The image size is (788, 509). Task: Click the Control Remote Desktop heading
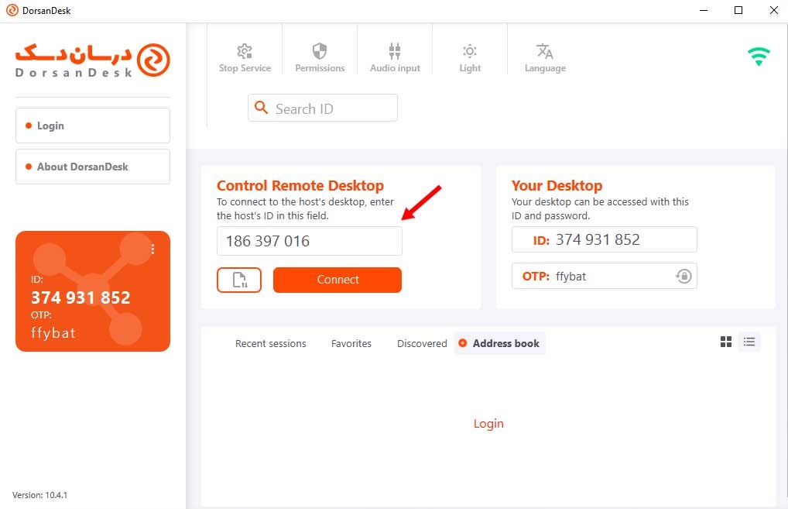(x=300, y=186)
